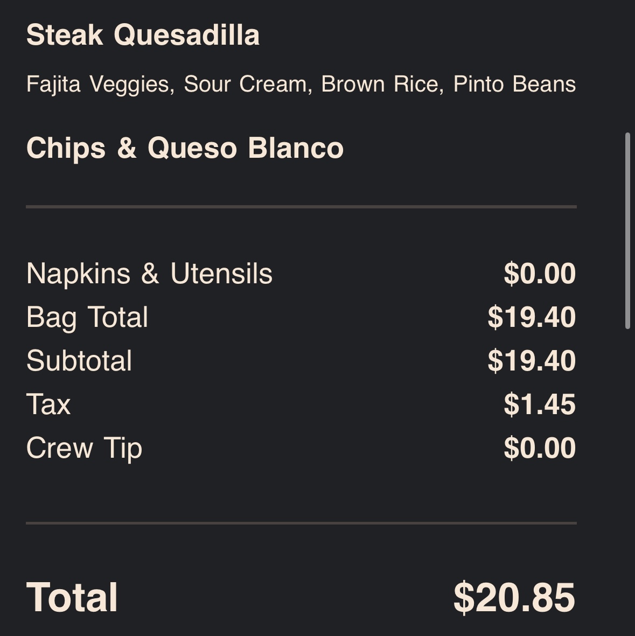
Task: Click the Steak Quesadilla item title
Action: pos(143,36)
